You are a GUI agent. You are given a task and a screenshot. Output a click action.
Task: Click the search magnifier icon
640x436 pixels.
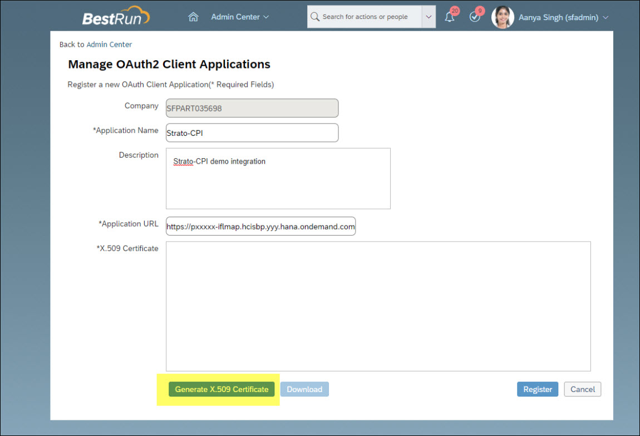tap(315, 17)
